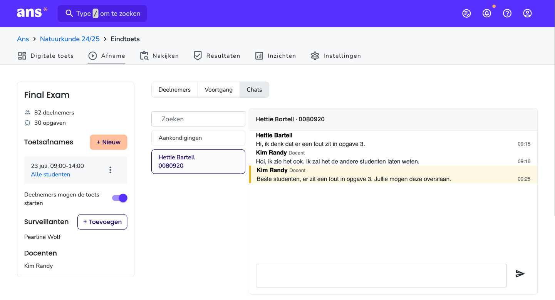Click the Eindtoets breadcrumb text
The width and height of the screenshot is (555, 300).
pyautogui.click(x=125, y=39)
